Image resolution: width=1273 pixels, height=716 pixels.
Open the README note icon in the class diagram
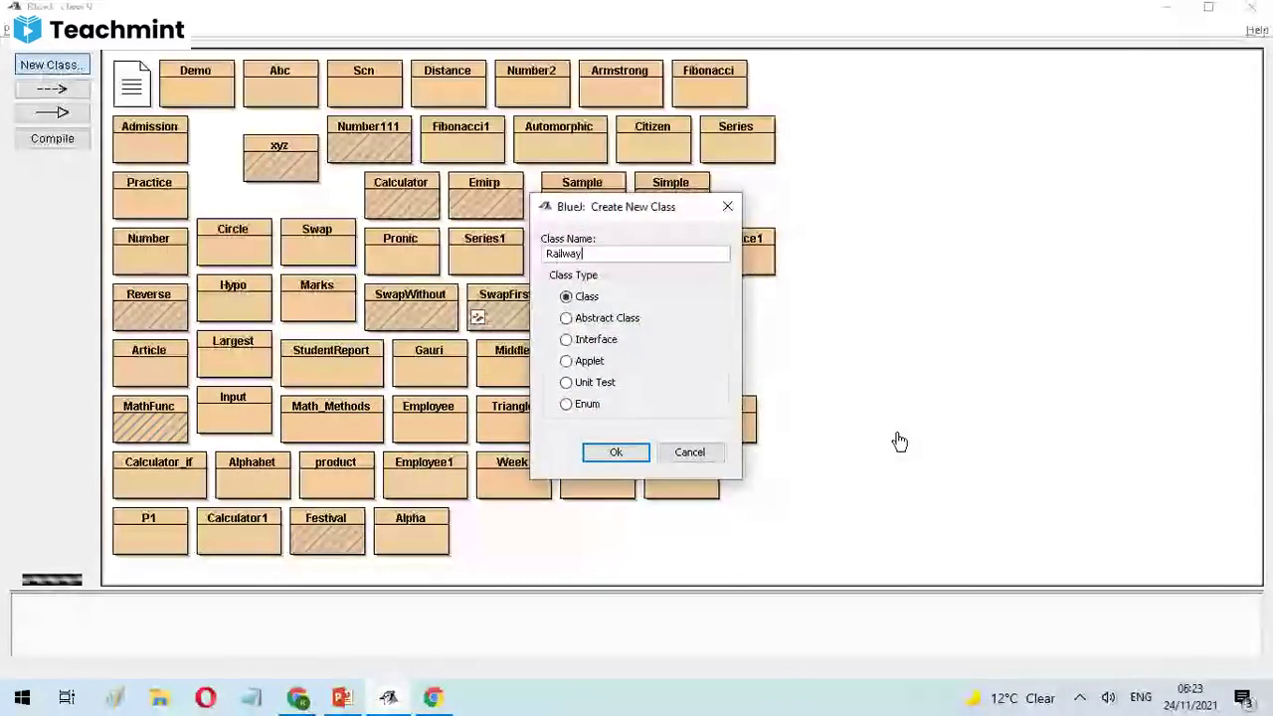tap(132, 84)
